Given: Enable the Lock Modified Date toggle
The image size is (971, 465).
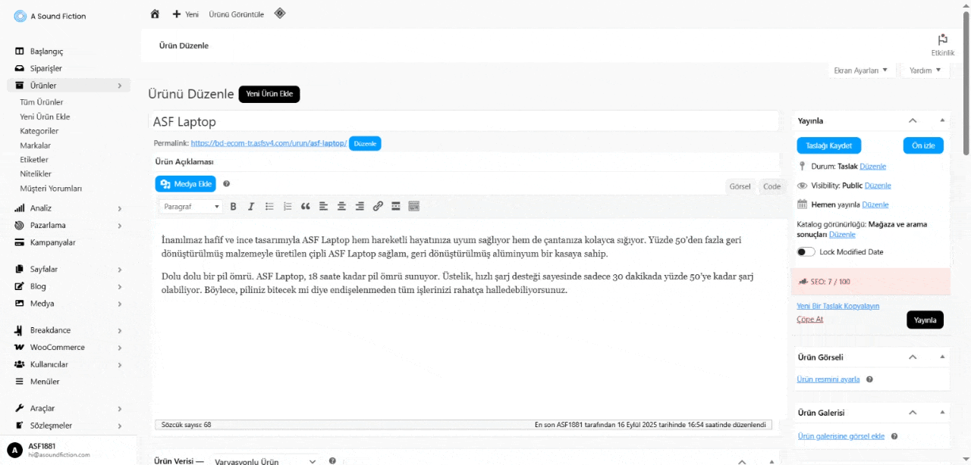Looking at the screenshot, I should click(x=806, y=252).
